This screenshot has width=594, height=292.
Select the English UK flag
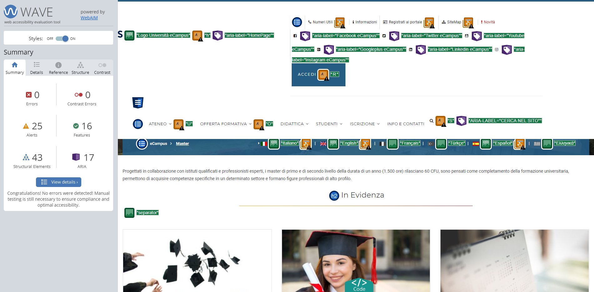pyautogui.click(x=323, y=144)
